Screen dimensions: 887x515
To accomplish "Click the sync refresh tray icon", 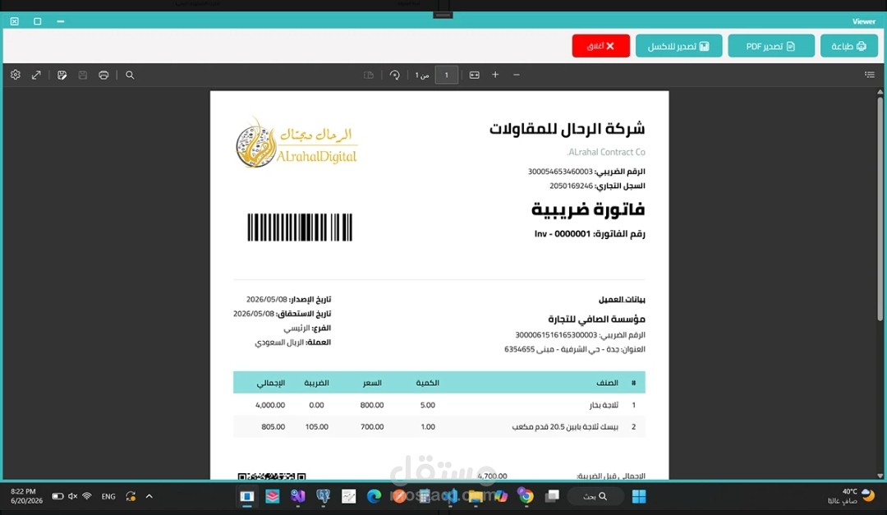I will click(x=131, y=496).
